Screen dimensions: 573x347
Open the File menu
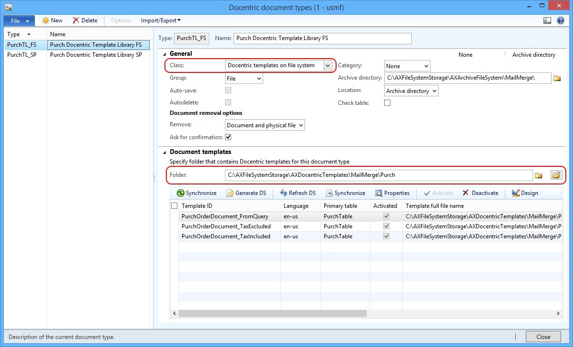(19, 20)
